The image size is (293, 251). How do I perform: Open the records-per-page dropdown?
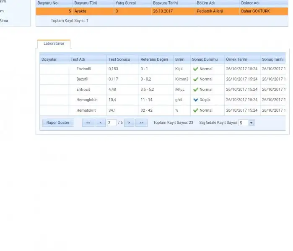(251, 123)
